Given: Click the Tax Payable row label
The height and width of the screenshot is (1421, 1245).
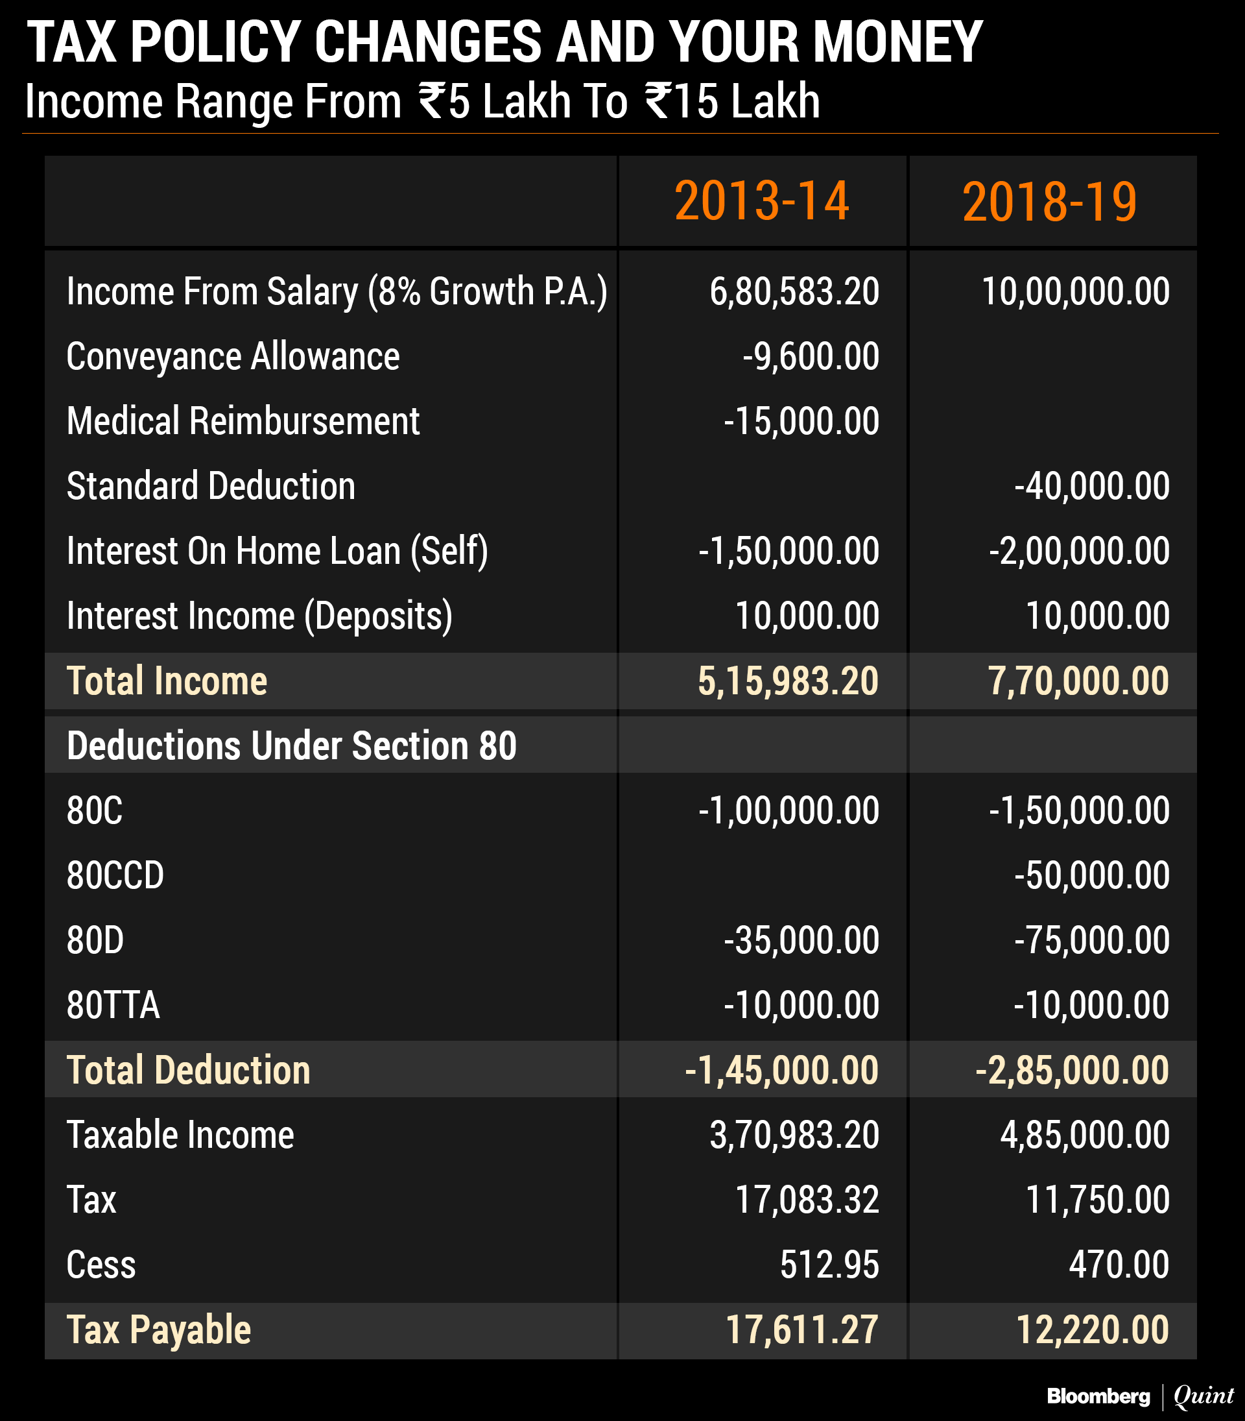Looking at the screenshot, I should click(x=158, y=1330).
